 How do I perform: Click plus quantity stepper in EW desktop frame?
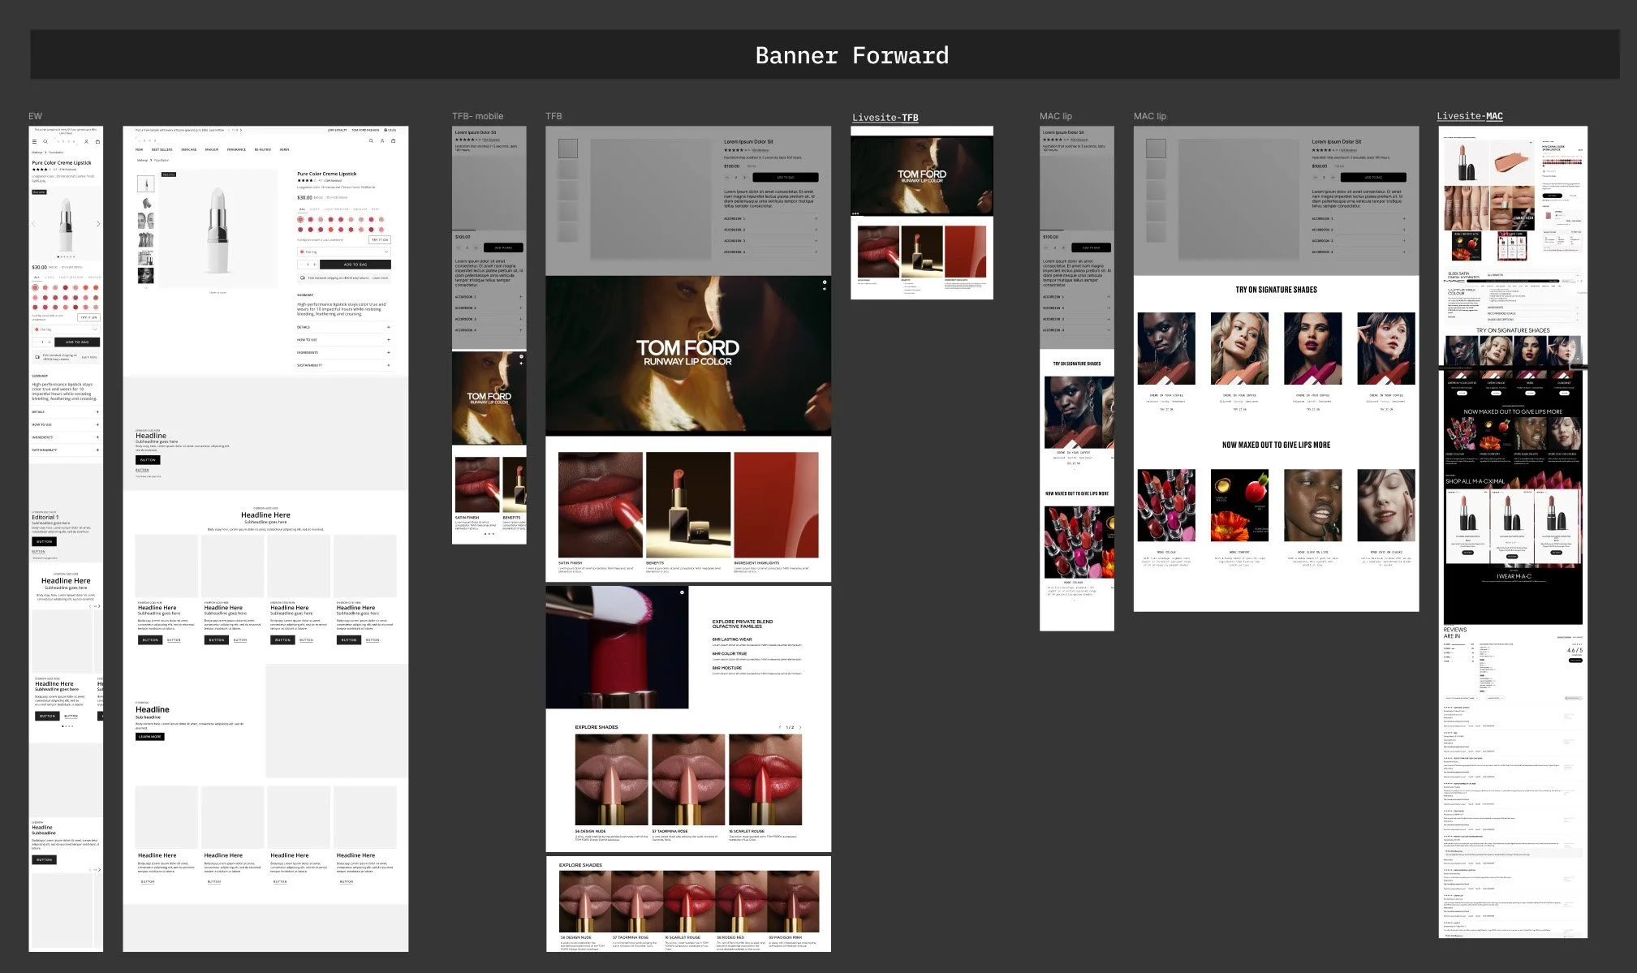[315, 265]
